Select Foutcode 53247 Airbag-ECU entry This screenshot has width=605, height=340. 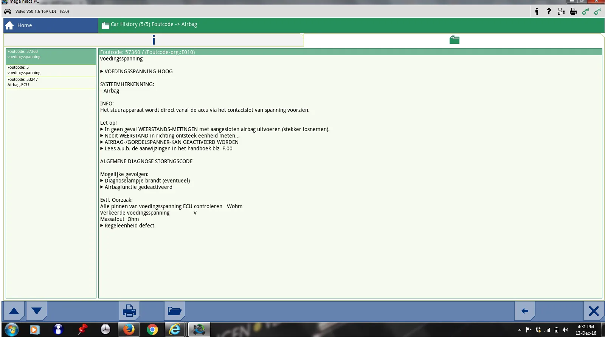point(51,82)
